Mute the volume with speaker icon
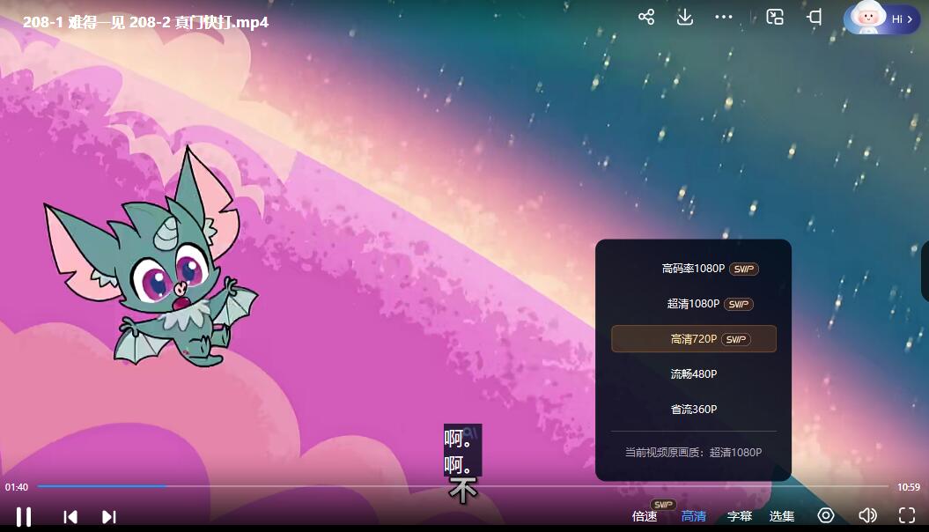Image resolution: width=929 pixels, height=532 pixels. [868, 515]
